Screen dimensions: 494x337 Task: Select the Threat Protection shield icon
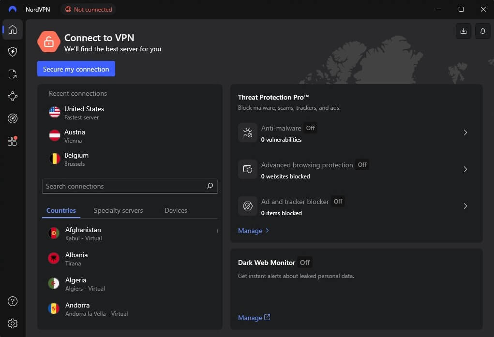coord(12,52)
